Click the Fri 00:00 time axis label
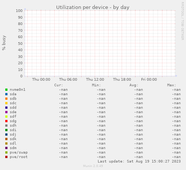186x170 pixels. click(x=149, y=80)
